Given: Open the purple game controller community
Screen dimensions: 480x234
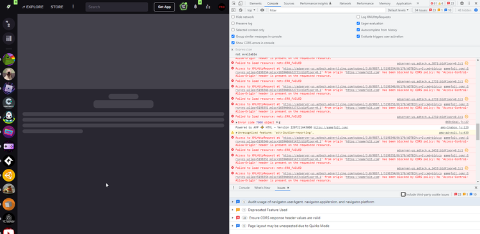Looking at the screenshot, I should point(8,146).
